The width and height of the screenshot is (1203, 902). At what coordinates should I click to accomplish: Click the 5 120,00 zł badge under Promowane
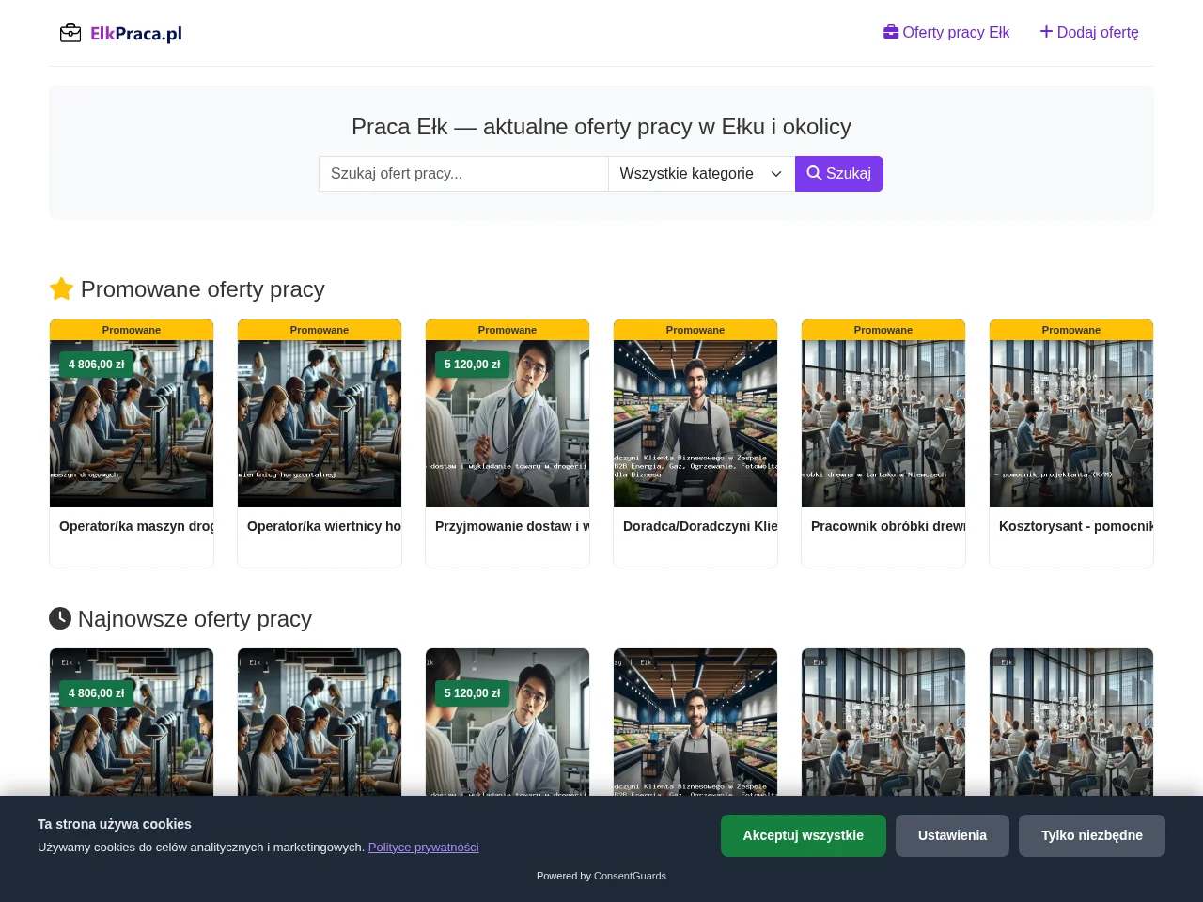click(473, 365)
